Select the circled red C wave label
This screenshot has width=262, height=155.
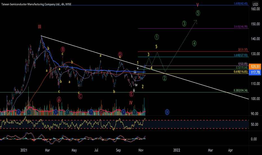[80, 96]
